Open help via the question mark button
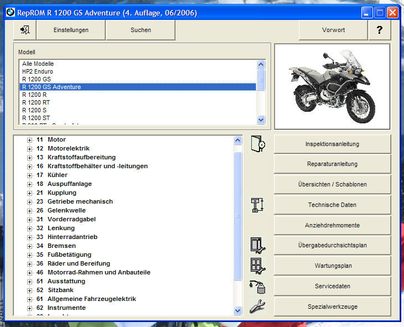The width and height of the screenshot is (404, 327). point(379,30)
